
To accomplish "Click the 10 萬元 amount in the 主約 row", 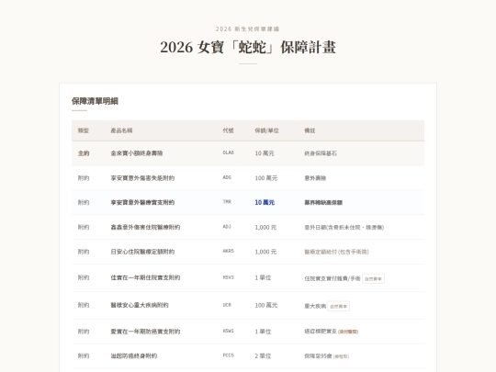I will tap(265, 153).
